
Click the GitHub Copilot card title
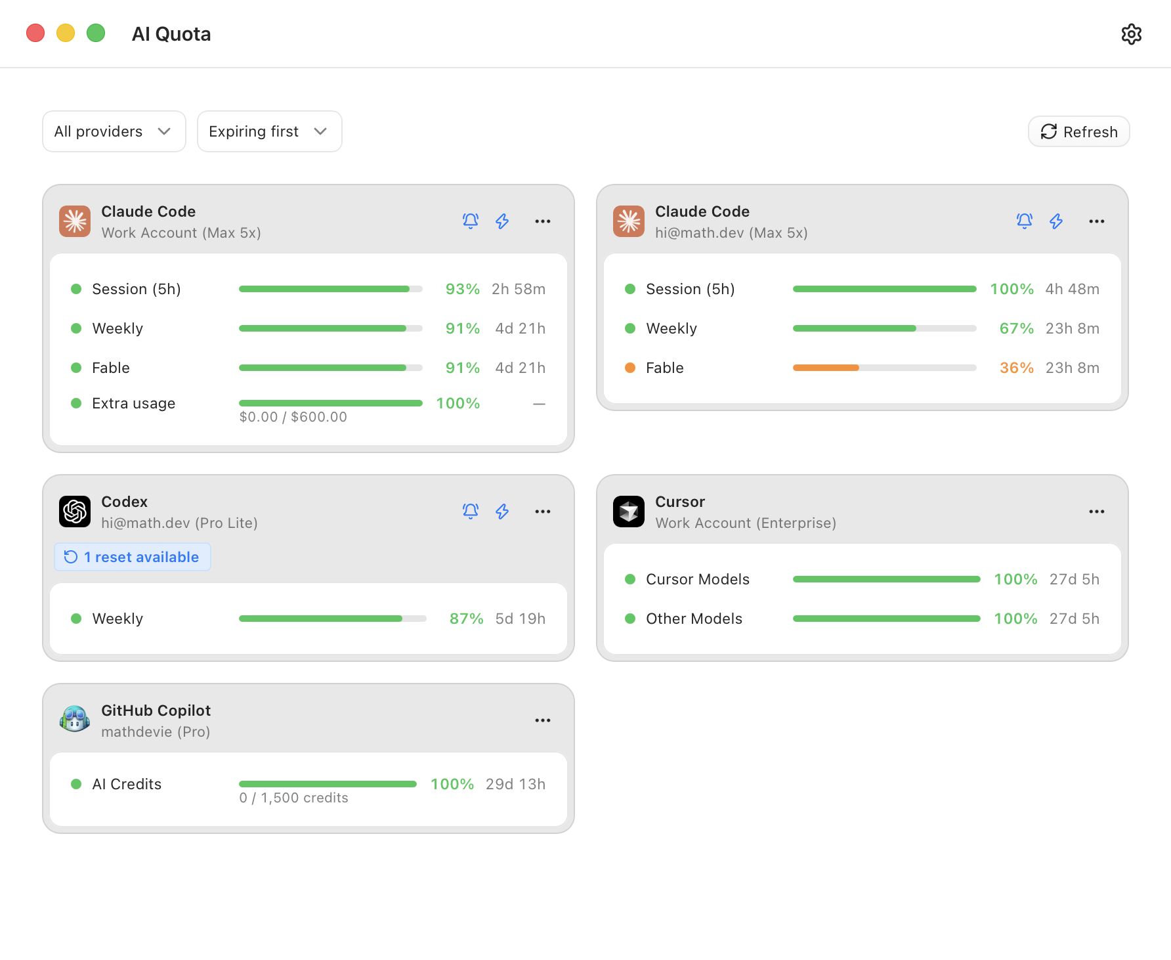156,710
